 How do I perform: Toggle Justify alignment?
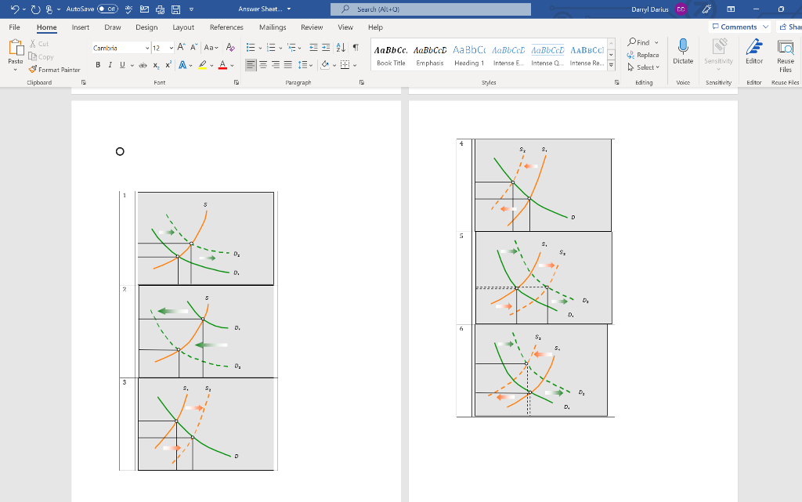pos(288,65)
